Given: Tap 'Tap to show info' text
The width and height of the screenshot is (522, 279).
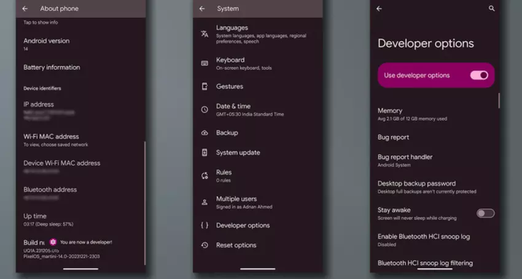Looking at the screenshot, I should pos(41,22).
